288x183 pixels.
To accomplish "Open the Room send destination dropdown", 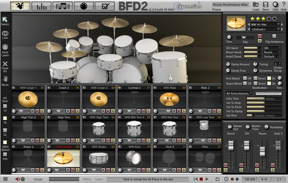I will pyautogui.click(x=272, y=52).
